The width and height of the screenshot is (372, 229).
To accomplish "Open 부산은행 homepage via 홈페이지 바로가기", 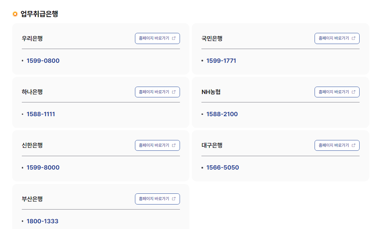I will pos(157,199).
